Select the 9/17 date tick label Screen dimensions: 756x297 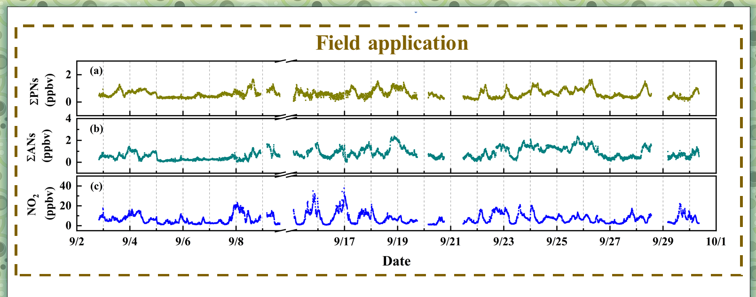click(x=344, y=242)
